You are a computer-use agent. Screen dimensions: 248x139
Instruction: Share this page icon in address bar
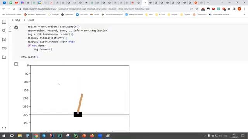click(x=191, y=9)
